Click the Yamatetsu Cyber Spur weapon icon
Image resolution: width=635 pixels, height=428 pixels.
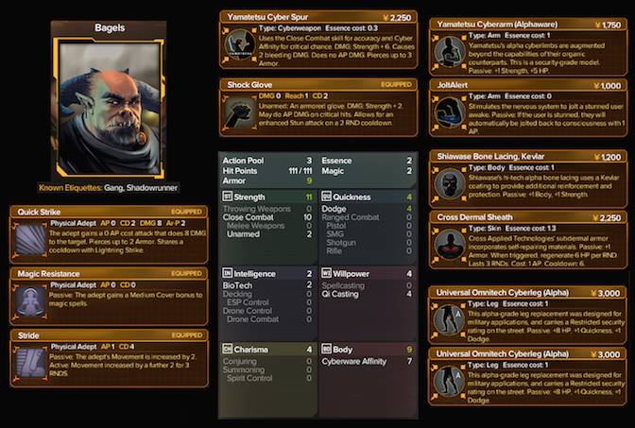click(x=240, y=45)
